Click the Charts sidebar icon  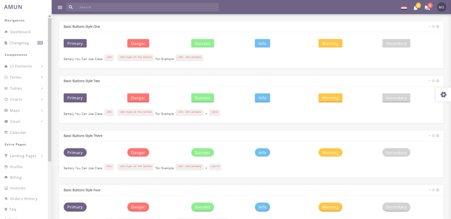pos(6,99)
